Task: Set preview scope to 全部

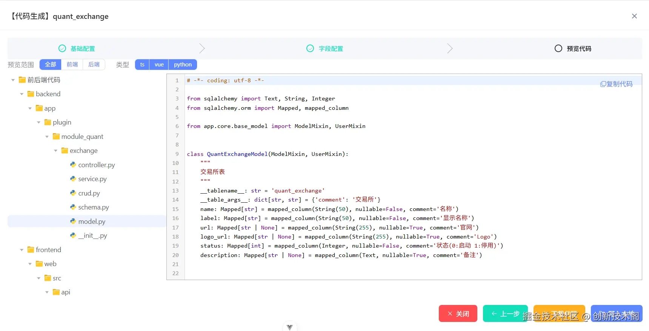Action: point(51,65)
